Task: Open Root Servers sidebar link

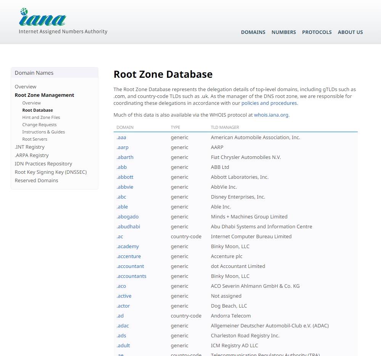Action: coord(35,140)
